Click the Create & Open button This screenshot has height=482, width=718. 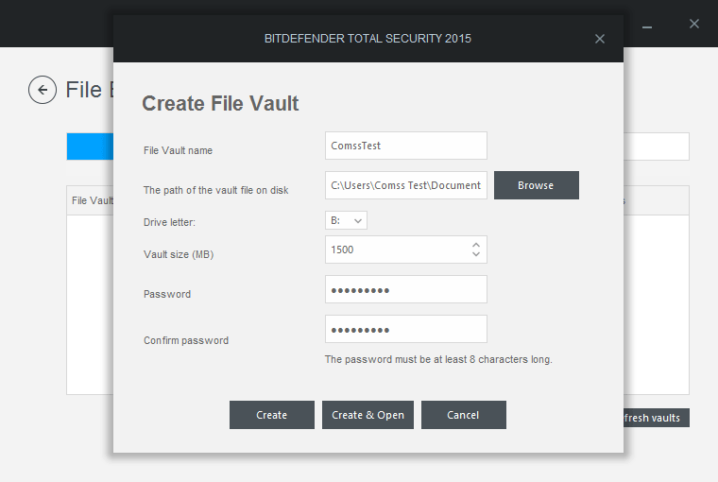pos(368,415)
